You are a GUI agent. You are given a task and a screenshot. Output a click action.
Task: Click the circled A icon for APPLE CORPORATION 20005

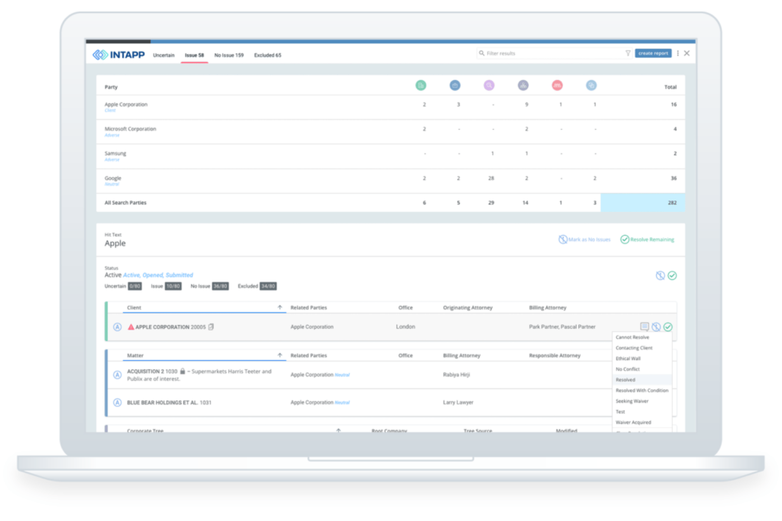tap(118, 327)
